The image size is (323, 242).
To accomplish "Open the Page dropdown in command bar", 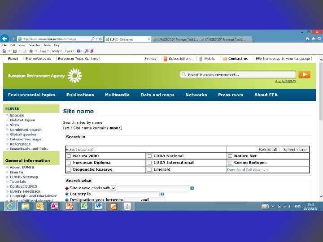I will 44,51.
